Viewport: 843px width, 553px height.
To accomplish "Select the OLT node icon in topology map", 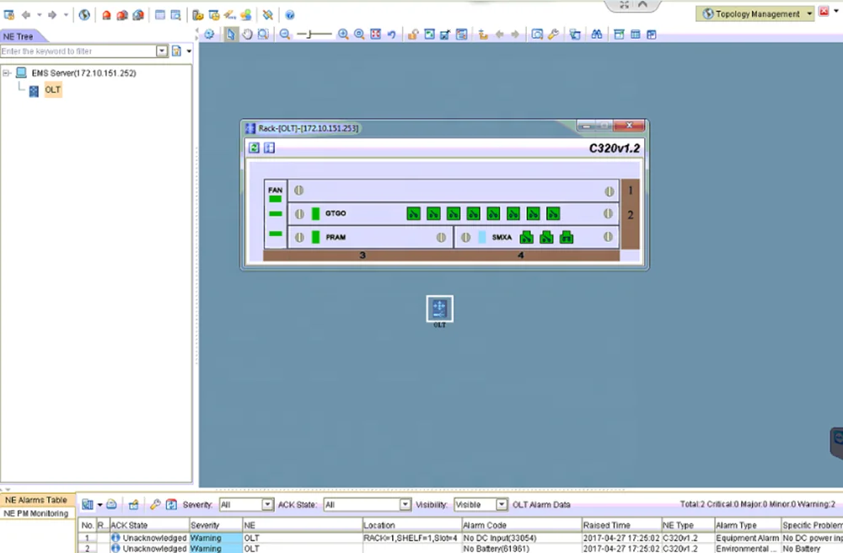I will tap(439, 309).
